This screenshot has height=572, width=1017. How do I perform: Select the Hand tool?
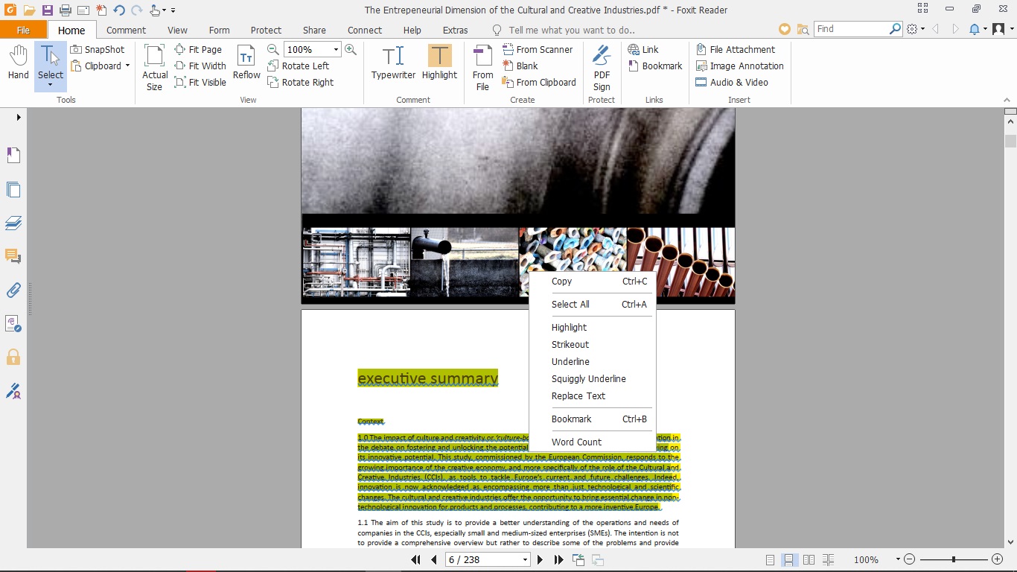(x=19, y=62)
